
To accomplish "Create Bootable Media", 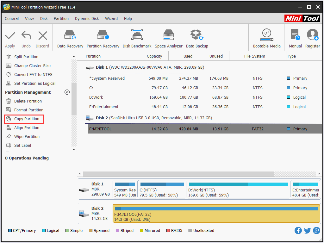I will pyautogui.click(x=266, y=39).
